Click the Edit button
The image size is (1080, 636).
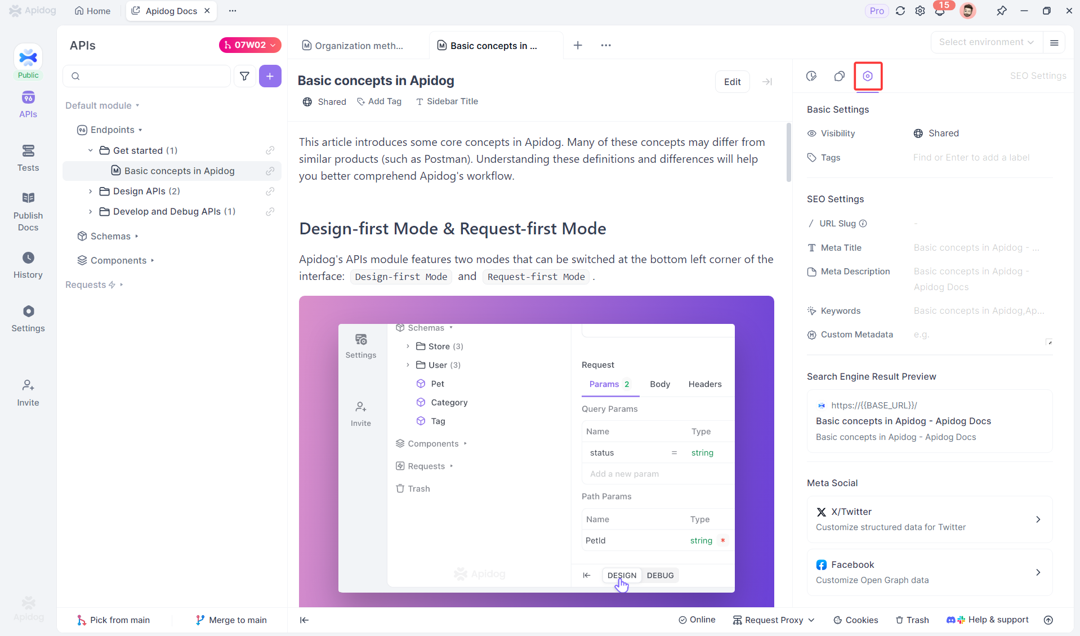(x=732, y=82)
